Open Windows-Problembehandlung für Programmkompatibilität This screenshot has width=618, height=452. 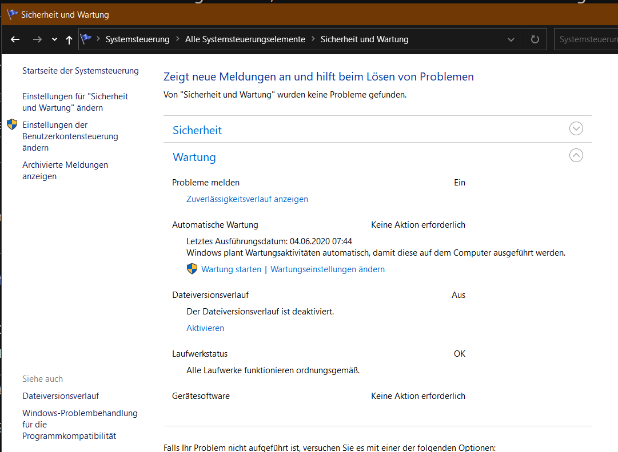80,425
